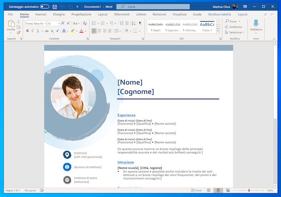Apply Date1 style from gallery
This screenshot has height=197, width=281.
click(x=156, y=27)
